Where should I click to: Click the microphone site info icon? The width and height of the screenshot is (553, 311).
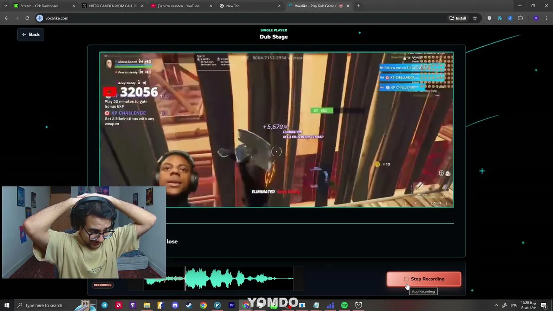[40, 18]
